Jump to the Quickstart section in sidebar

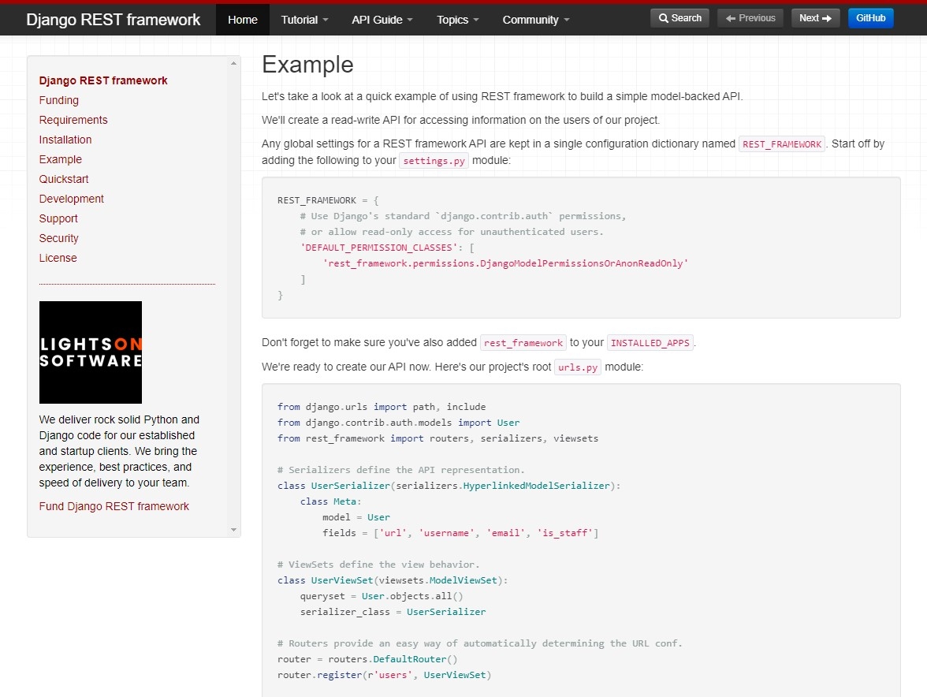(x=64, y=179)
